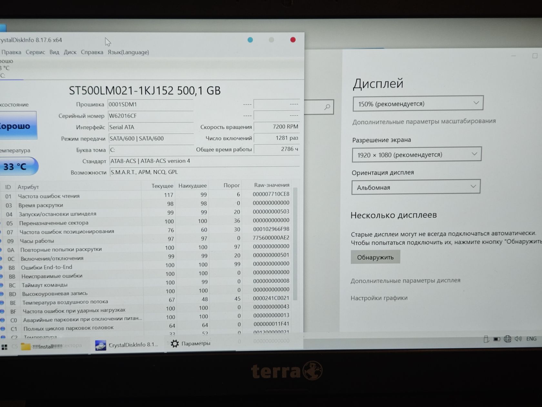Click the maximize button of Settings window
This screenshot has height=407, width=542.
pyautogui.click(x=535, y=56)
